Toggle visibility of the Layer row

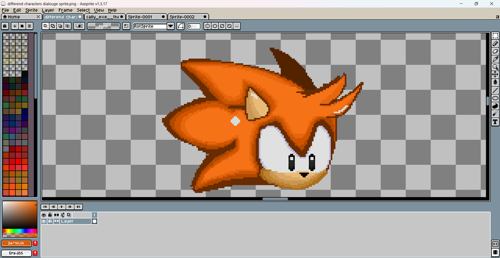[44, 221]
